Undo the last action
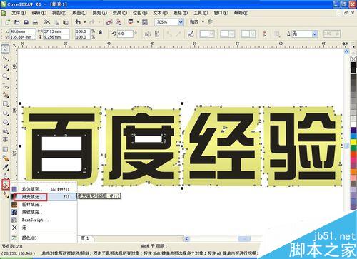The height and width of the screenshot is (259, 357). (78, 22)
